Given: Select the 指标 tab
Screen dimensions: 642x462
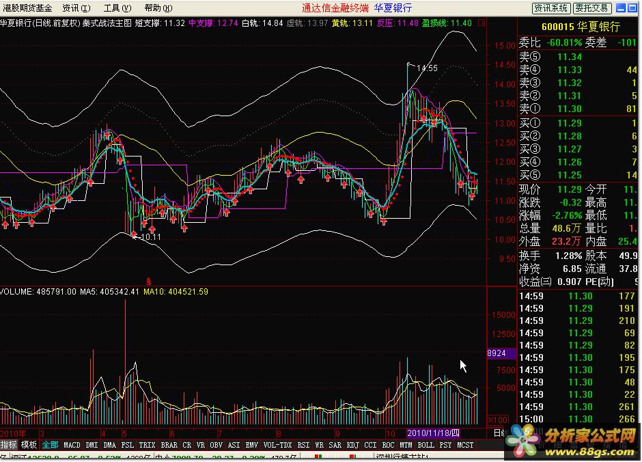Looking at the screenshot, I should point(9,445).
